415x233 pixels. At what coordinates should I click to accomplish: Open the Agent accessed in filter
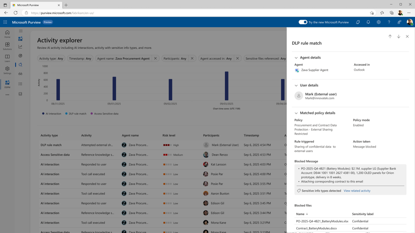(216, 59)
